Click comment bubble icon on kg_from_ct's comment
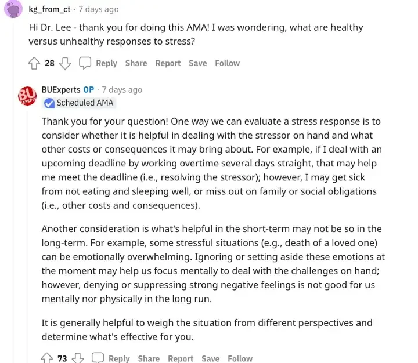The width and height of the screenshot is (418, 363). click(x=85, y=63)
